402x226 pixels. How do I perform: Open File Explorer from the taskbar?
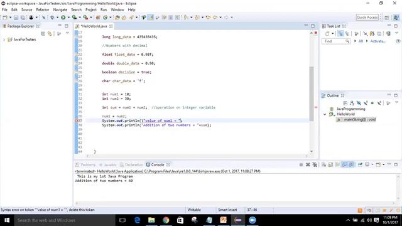click(151, 220)
